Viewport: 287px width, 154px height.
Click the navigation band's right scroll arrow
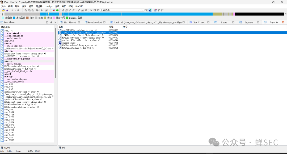click(286, 14)
